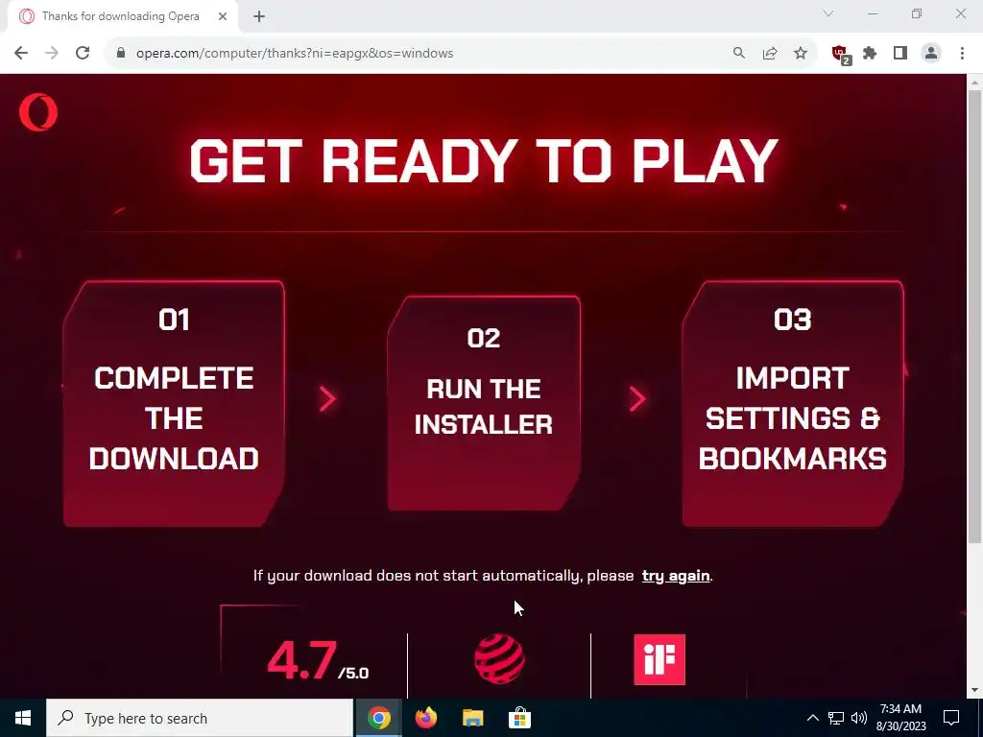Click the 4.7 /5.0 rating text
Viewport: 983px width, 737px height.
[x=318, y=660]
